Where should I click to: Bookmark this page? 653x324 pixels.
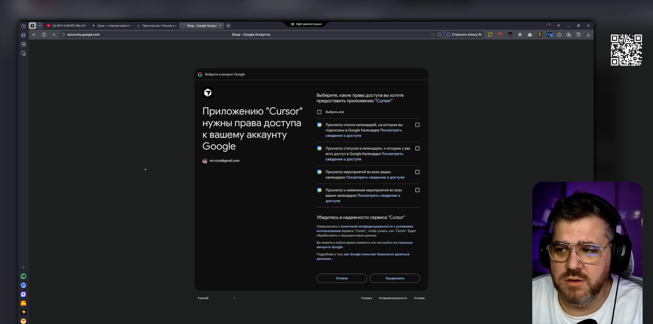tap(440, 34)
